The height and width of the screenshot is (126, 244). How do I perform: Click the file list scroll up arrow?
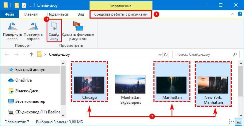[x=241, y=64]
